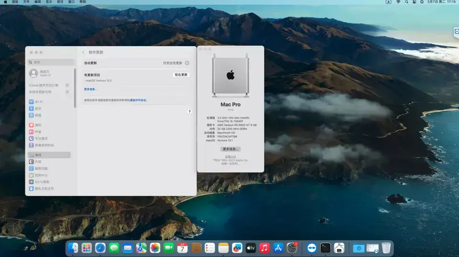
Task: Select 声音 in settings sidebar
Action: click(49, 132)
